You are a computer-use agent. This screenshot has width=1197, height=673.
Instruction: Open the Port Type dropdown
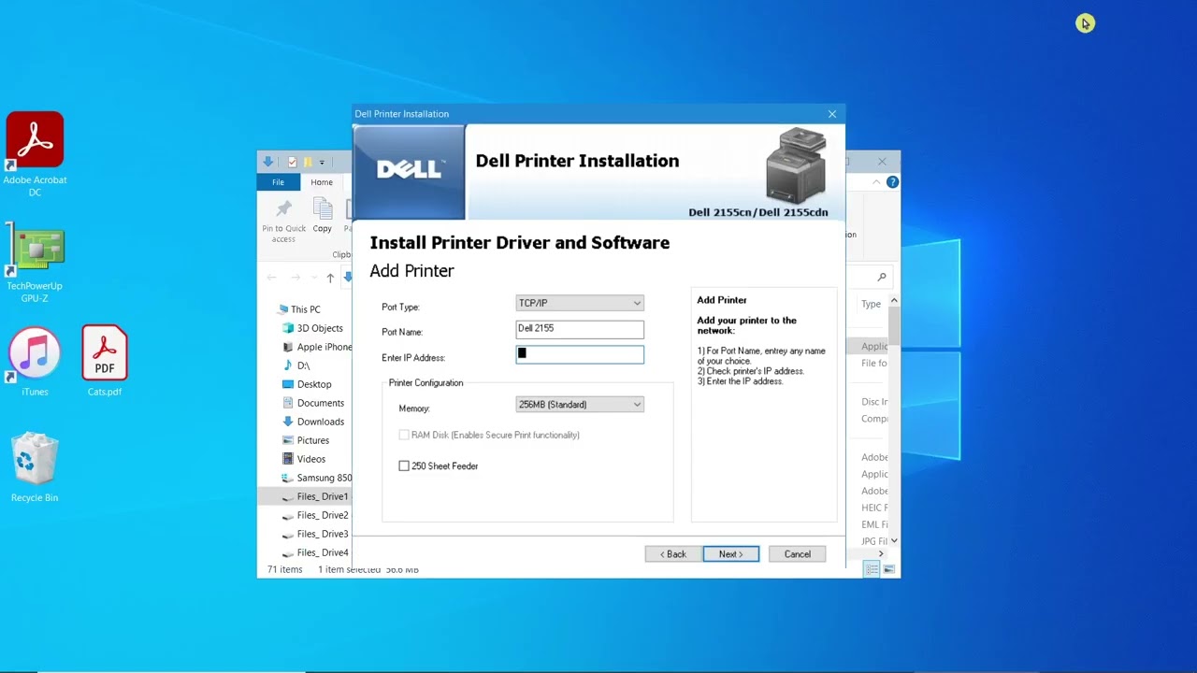point(580,303)
